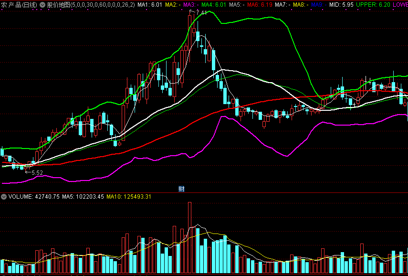Select the MID: 5.95 label
Screen dimensions: 408x276
click(x=341, y=5)
